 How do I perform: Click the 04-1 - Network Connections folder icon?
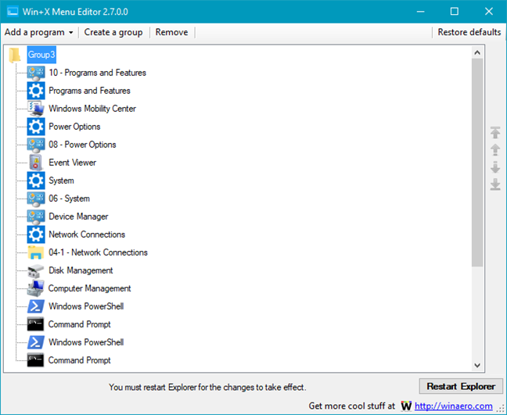tap(36, 252)
